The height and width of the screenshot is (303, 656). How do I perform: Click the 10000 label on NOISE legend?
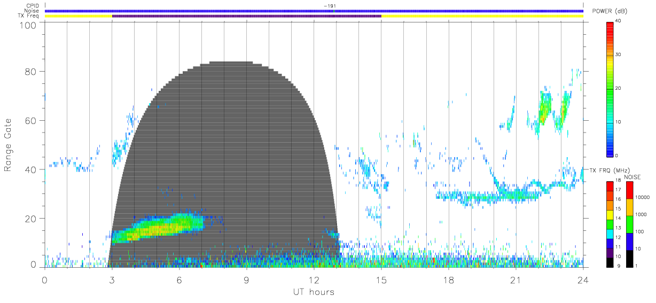click(642, 197)
